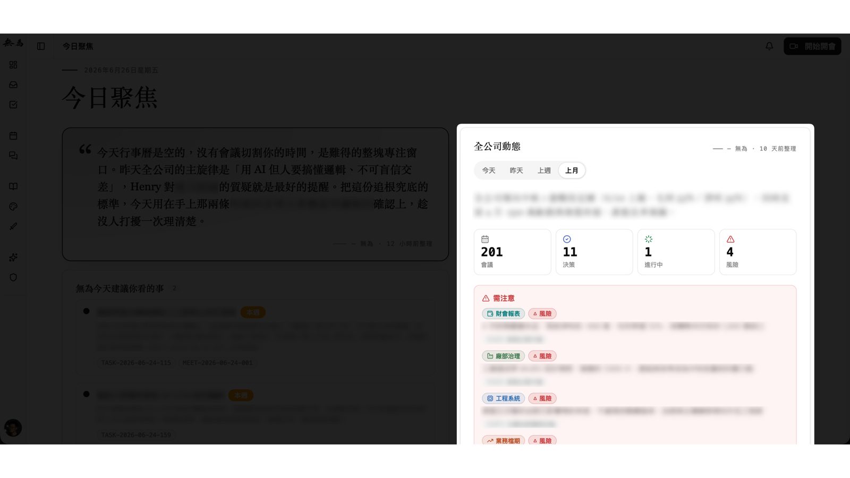Toggle the sidebar panel icon

[x=41, y=46]
